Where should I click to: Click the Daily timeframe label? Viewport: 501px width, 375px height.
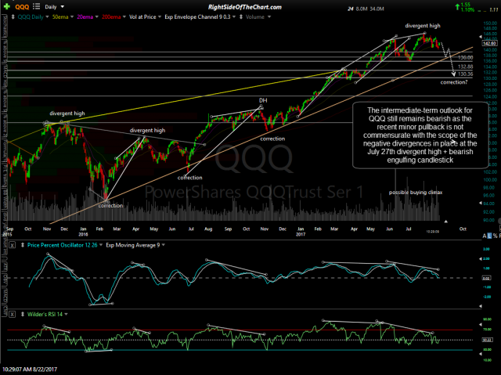pyautogui.click(x=51, y=7)
